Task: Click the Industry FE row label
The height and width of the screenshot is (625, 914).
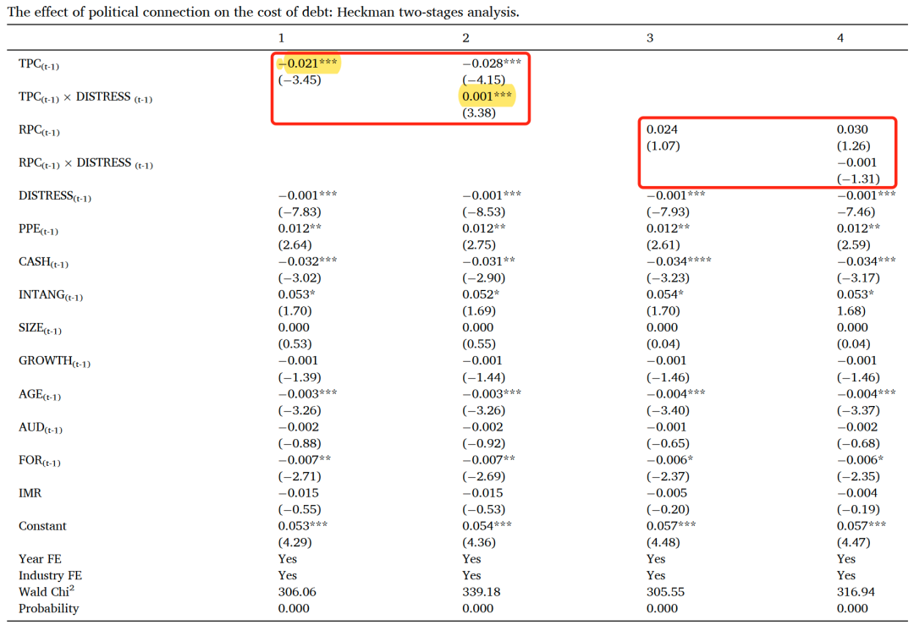Action: pyautogui.click(x=50, y=575)
